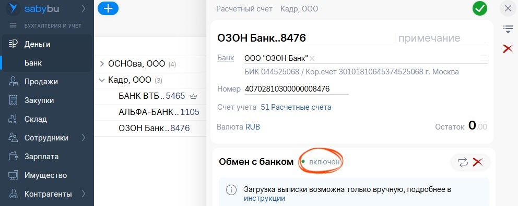The height and width of the screenshot is (206, 518).
Task: Open the Банк link label
Action: tap(225, 58)
